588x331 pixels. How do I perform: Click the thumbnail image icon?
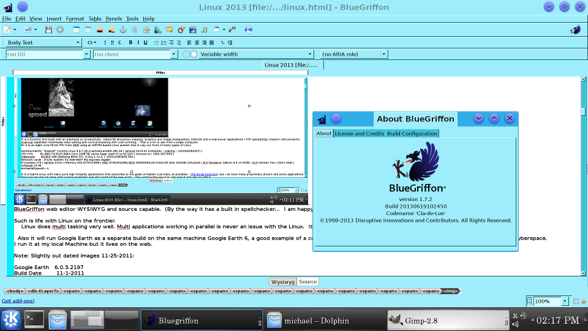click(x=111, y=29)
